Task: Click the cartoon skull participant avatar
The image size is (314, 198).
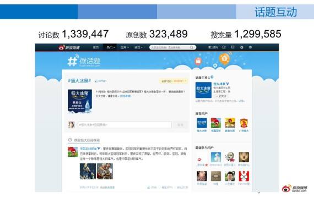Action: coord(230,157)
